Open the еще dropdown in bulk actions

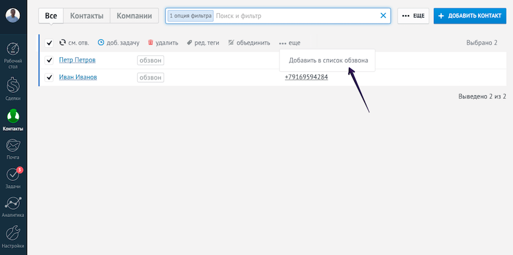pos(290,43)
